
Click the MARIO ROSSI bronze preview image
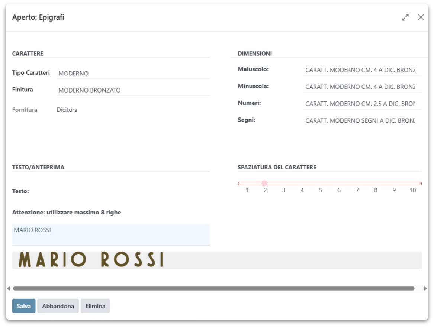tap(91, 260)
